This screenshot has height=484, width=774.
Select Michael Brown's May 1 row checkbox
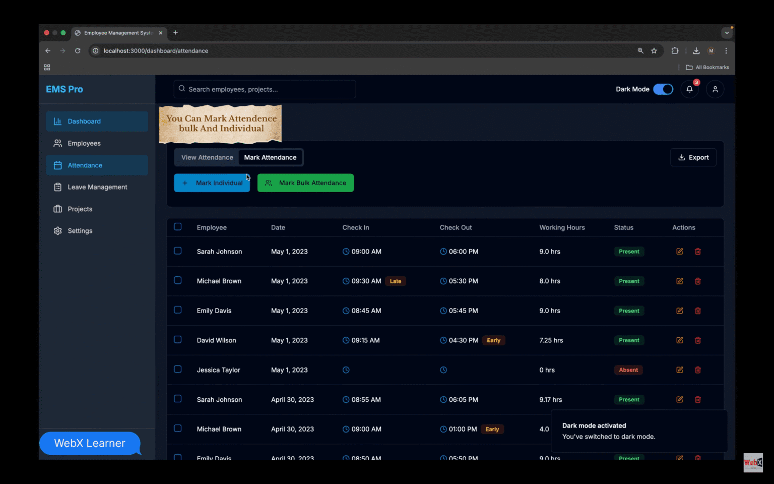(177, 280)
